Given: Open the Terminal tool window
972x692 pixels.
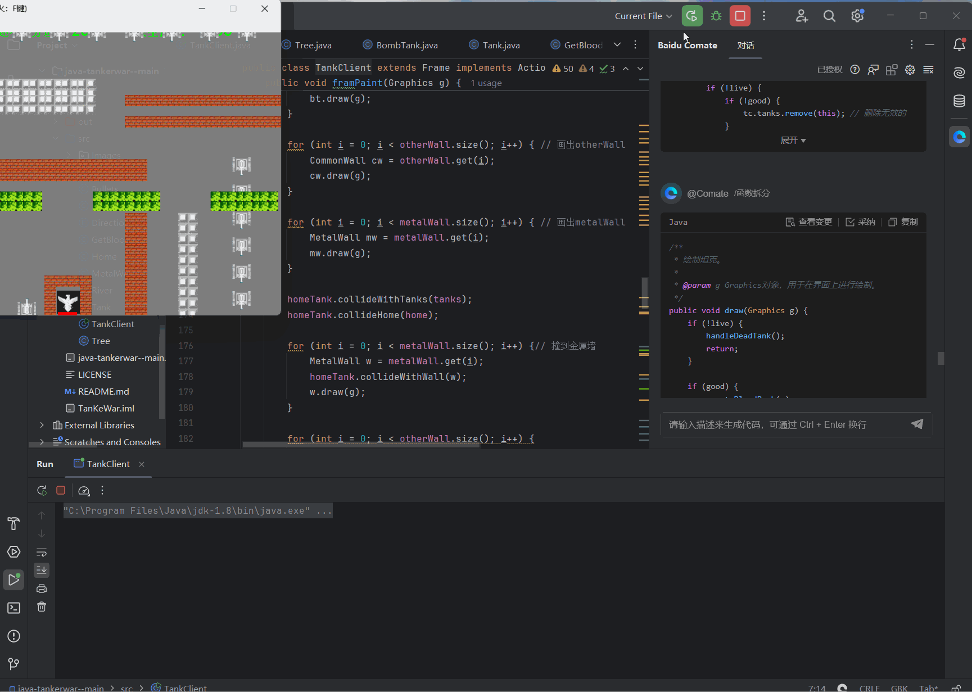Looking at the screenshot, I should click(x=13, y=608).
